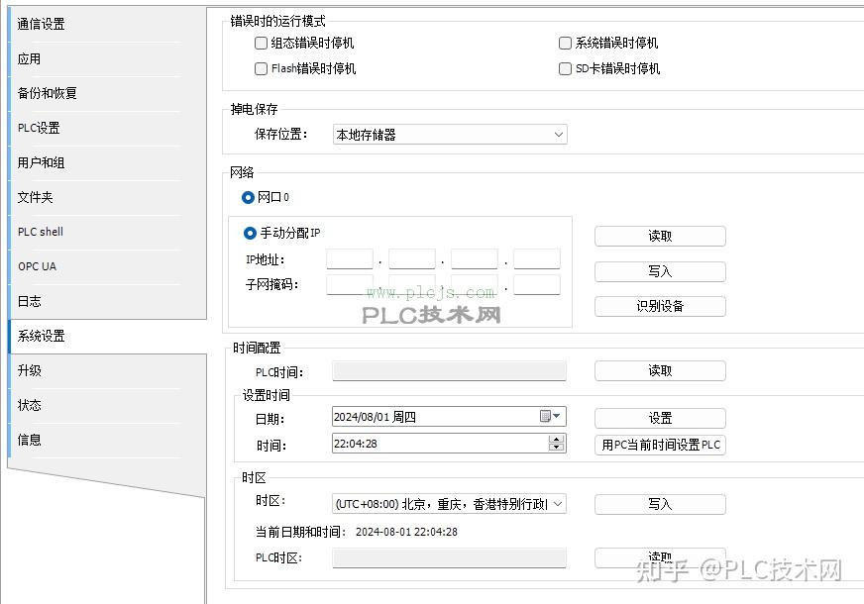Screen dimensions: 864x604
Task: Click 读取 in the network section
Action: click(660, 237)
